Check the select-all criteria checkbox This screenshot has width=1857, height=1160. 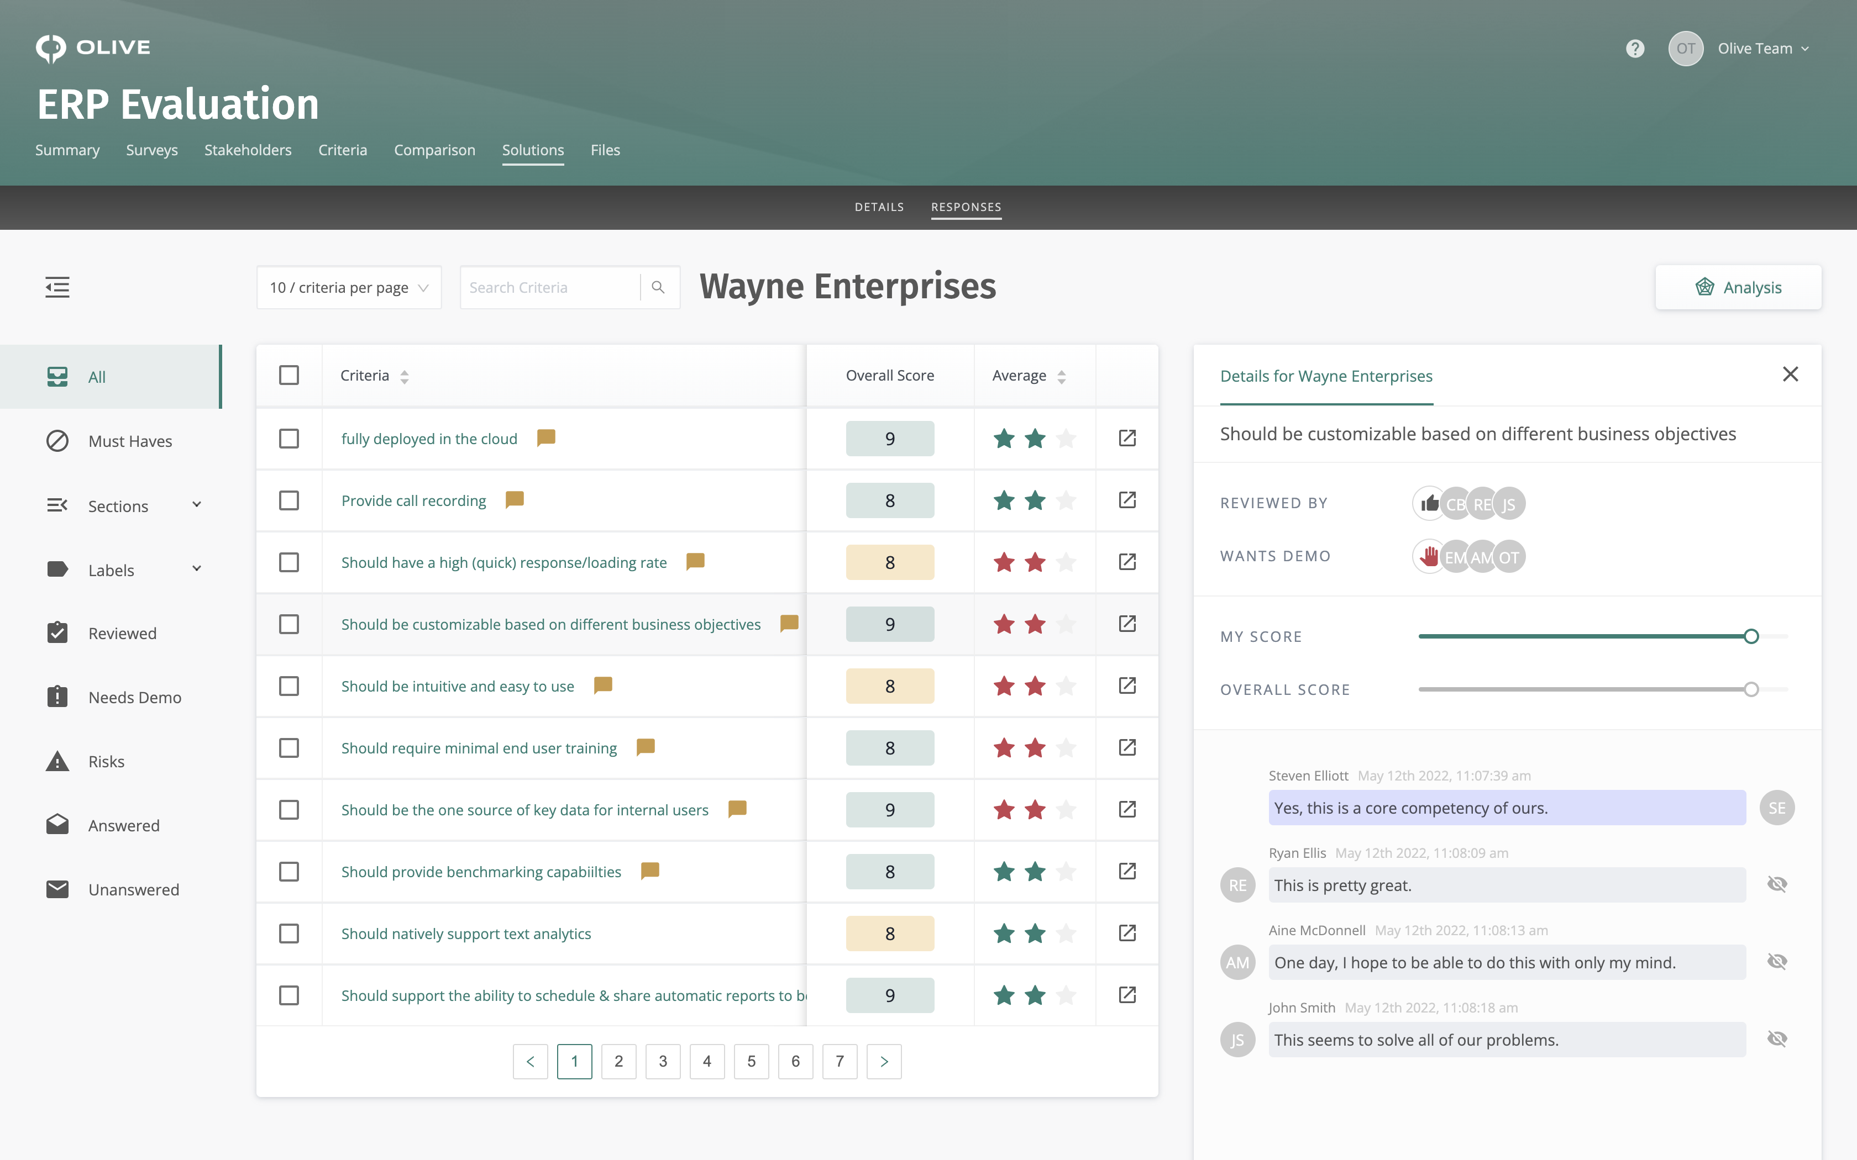point(289,375)
